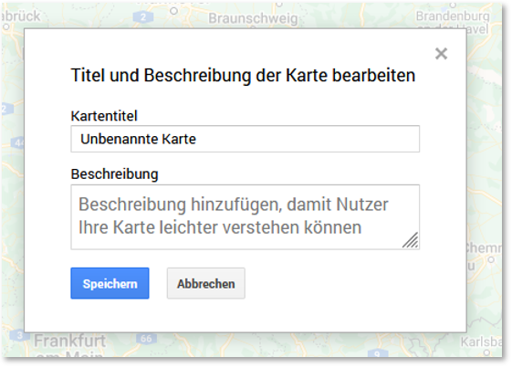Click the Beschreibung field label
Image resolution: width=512 pixels, height=368 pixels.
(x=115, y=174)
